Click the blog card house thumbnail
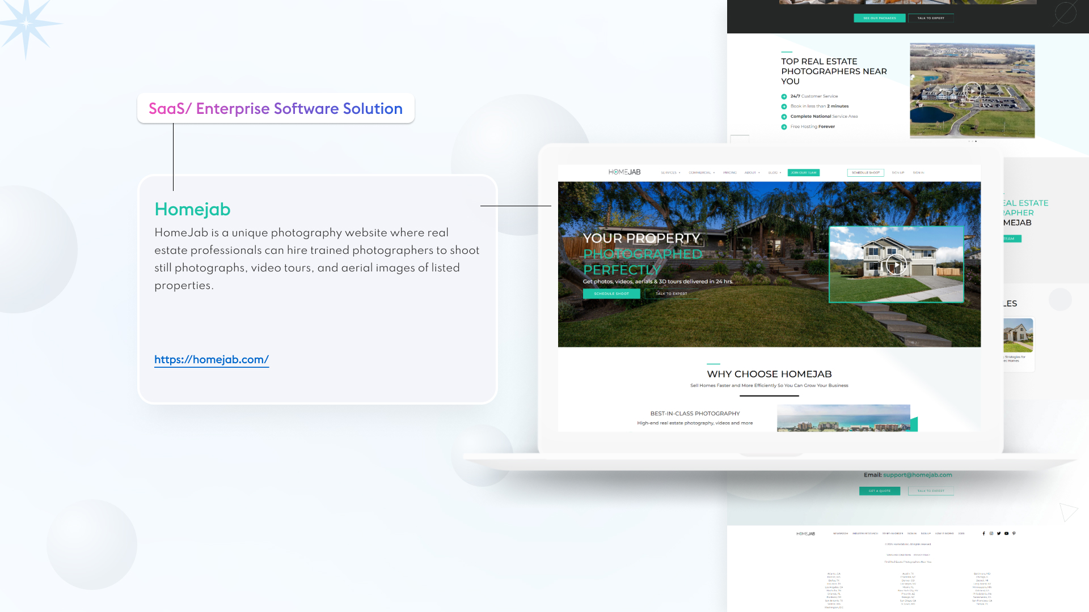Image resolution: width=1089 pixels, height=612 pixels. point(1018,335)
